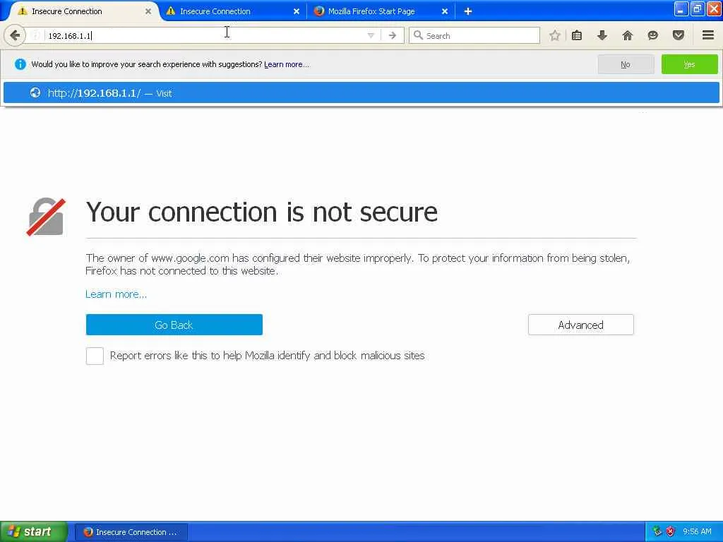Close the first Insecure Connection tab

coord(148,11)
